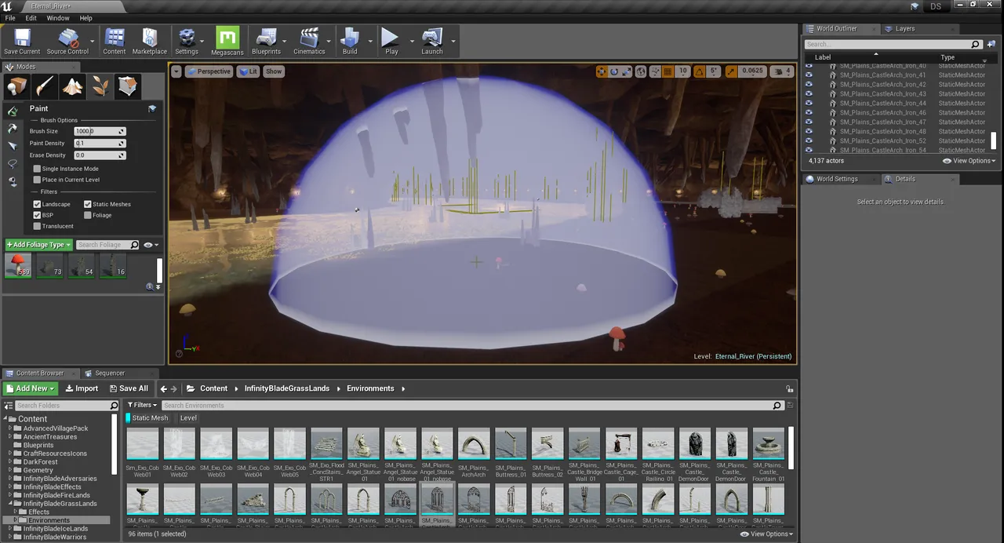Open the Add Foliage Type dropdown
This screenshot has height=543, width=1004.
click(x=38, y=245)
